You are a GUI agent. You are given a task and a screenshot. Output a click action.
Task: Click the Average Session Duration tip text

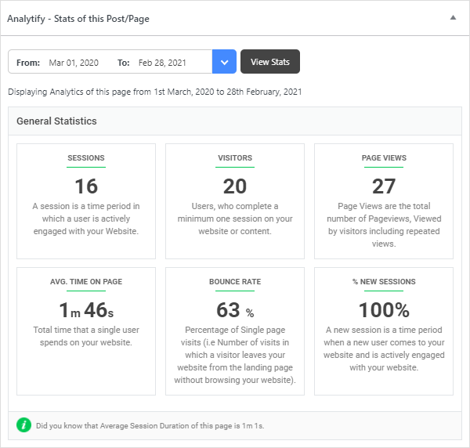pos(150,425)
